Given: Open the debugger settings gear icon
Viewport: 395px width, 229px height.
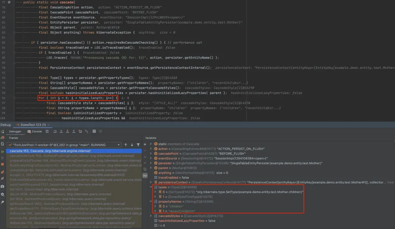Looking at the screenshot, I should (x=2, y=194).
